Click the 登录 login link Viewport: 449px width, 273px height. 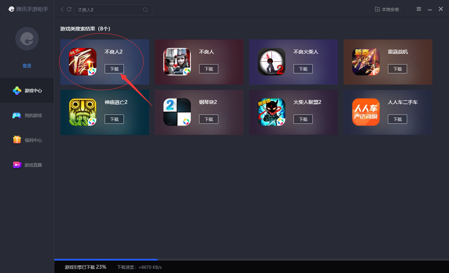pos(27,66)
